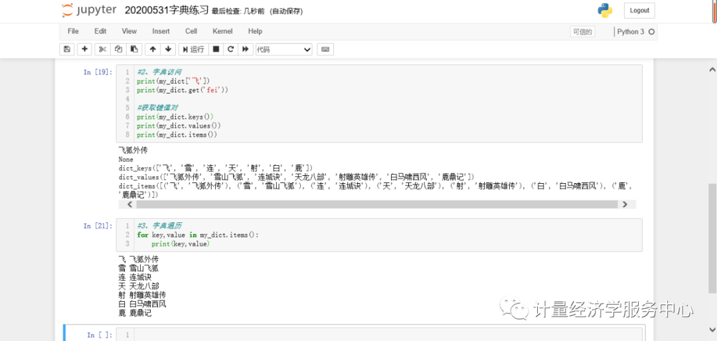Open the command palette keyboard icon
This screenshot has width=717, height=341.
(x=325, y=49)
